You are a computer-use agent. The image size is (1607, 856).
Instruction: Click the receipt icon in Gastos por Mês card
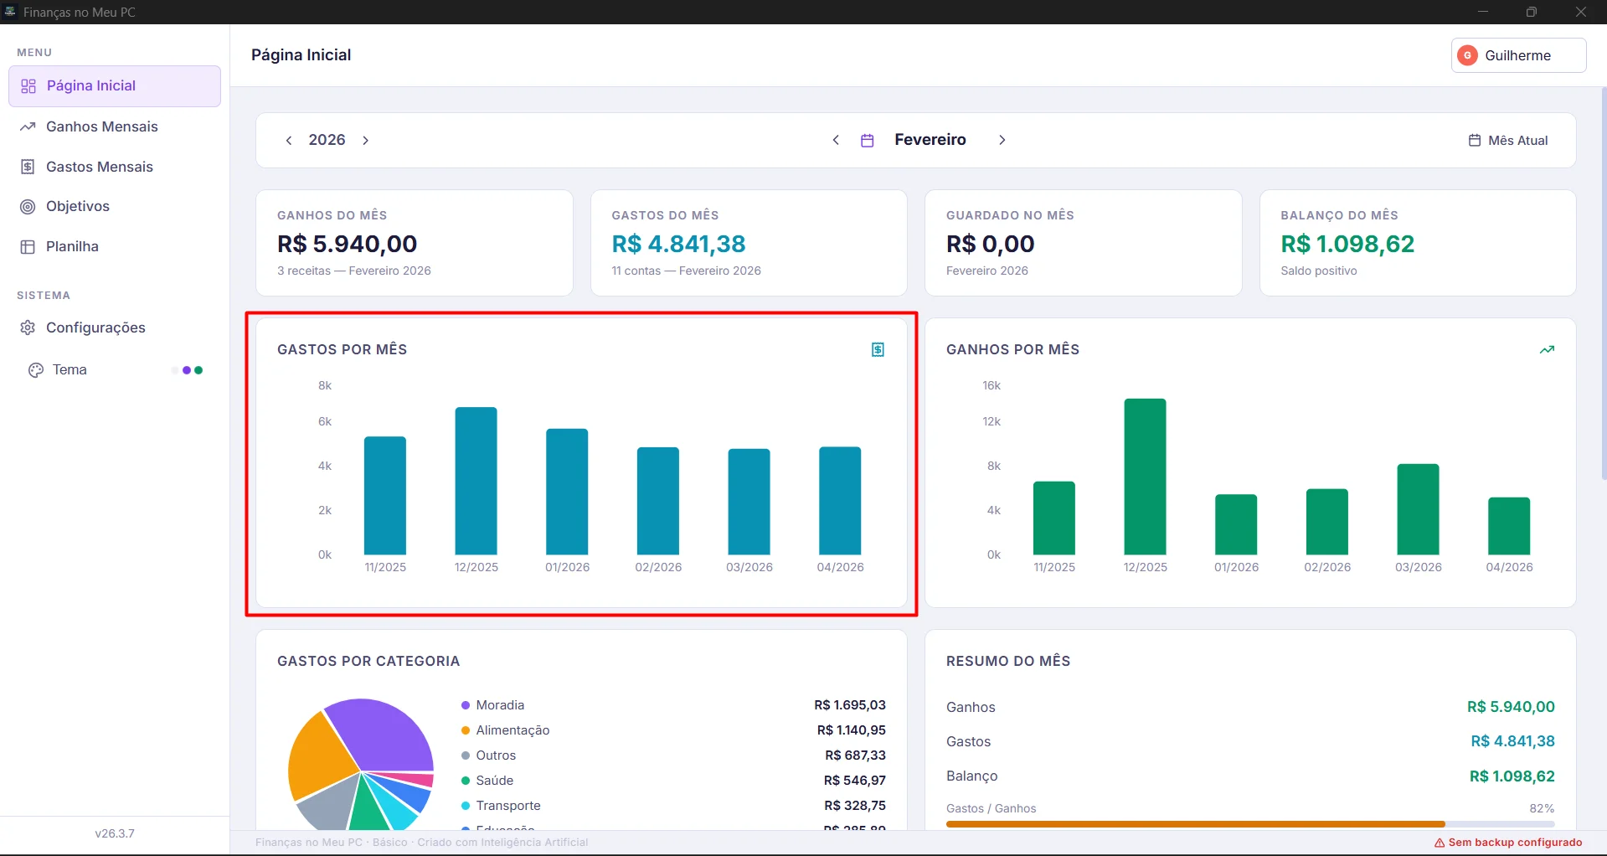coord(878,349)
